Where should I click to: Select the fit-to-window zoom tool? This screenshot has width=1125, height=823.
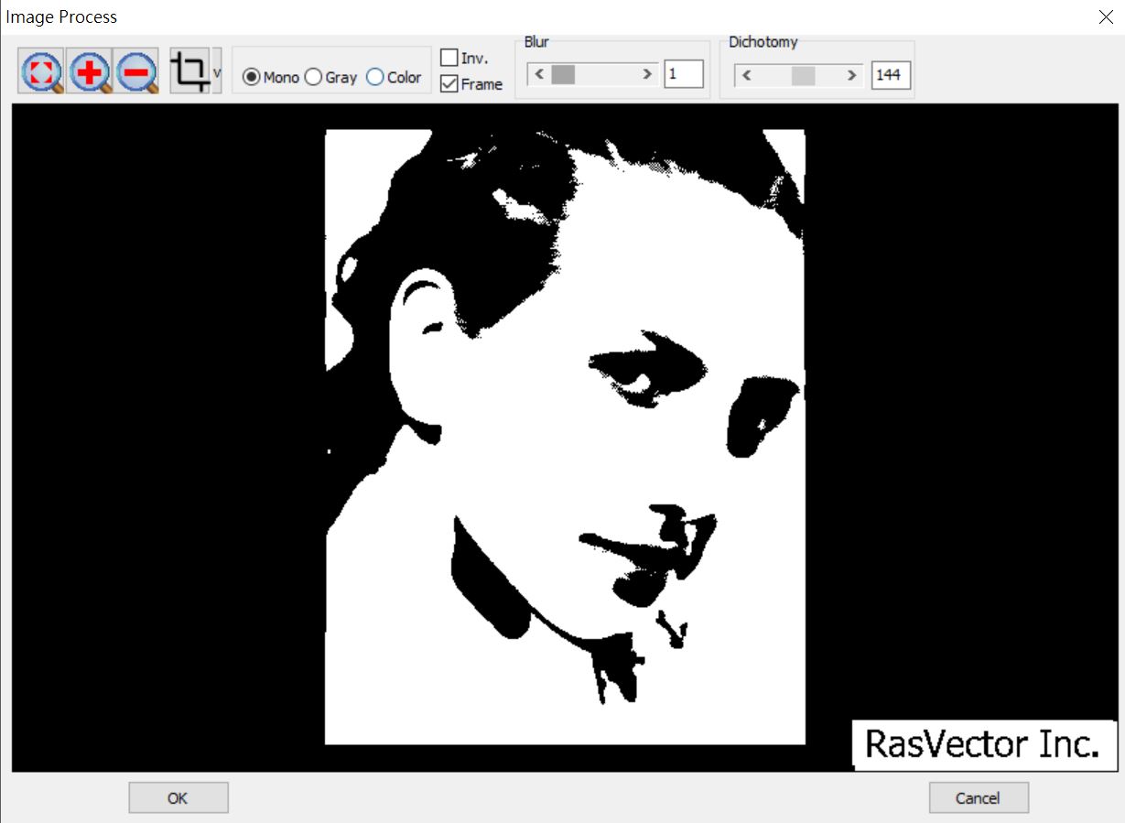click(39, 69)
